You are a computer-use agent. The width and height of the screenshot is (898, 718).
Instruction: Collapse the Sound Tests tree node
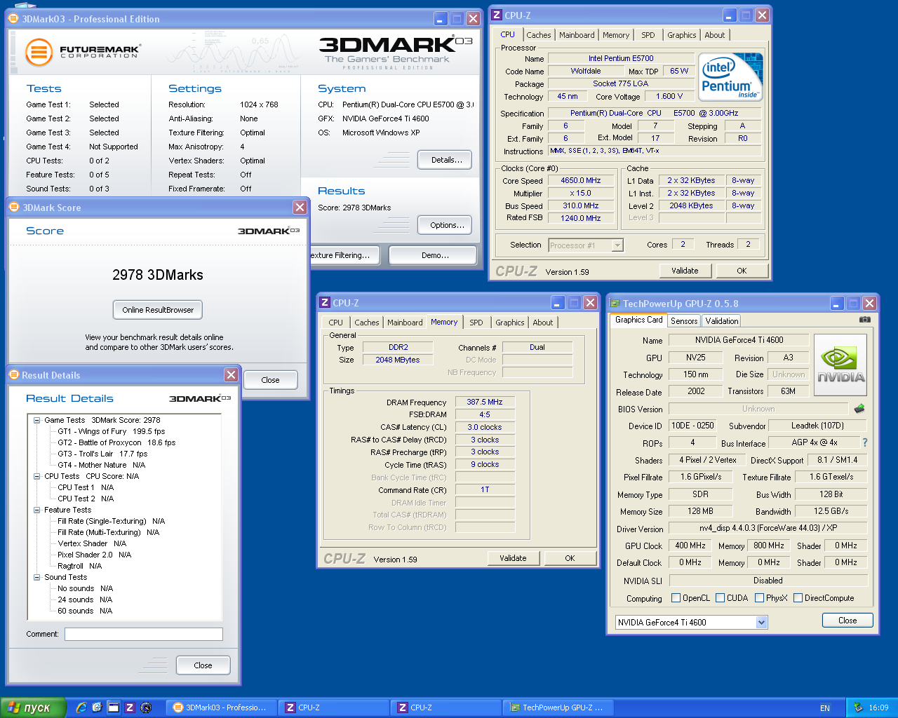[x=36, y=577]
